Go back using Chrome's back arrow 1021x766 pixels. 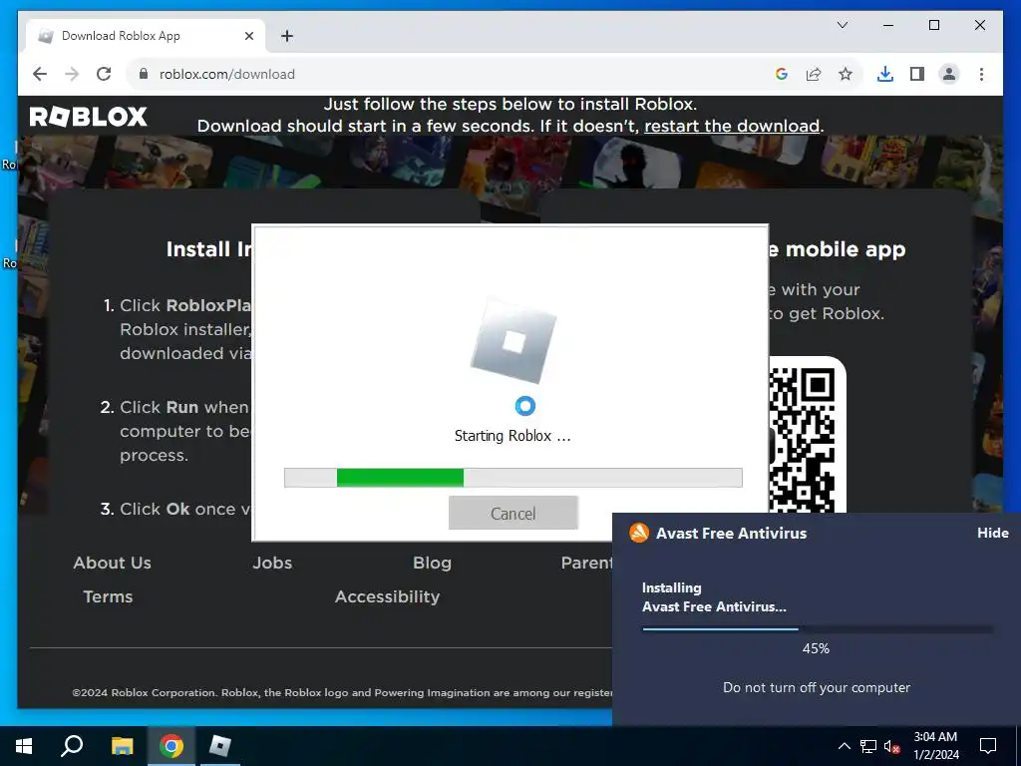point(40,74)
